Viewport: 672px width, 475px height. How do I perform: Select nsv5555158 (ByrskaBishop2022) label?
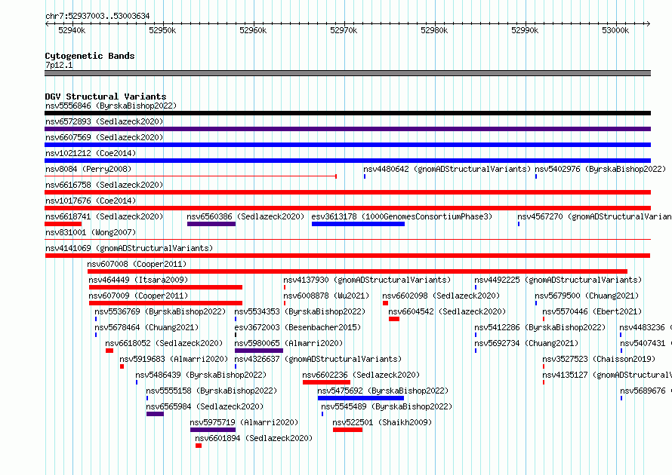pos(211,391)
